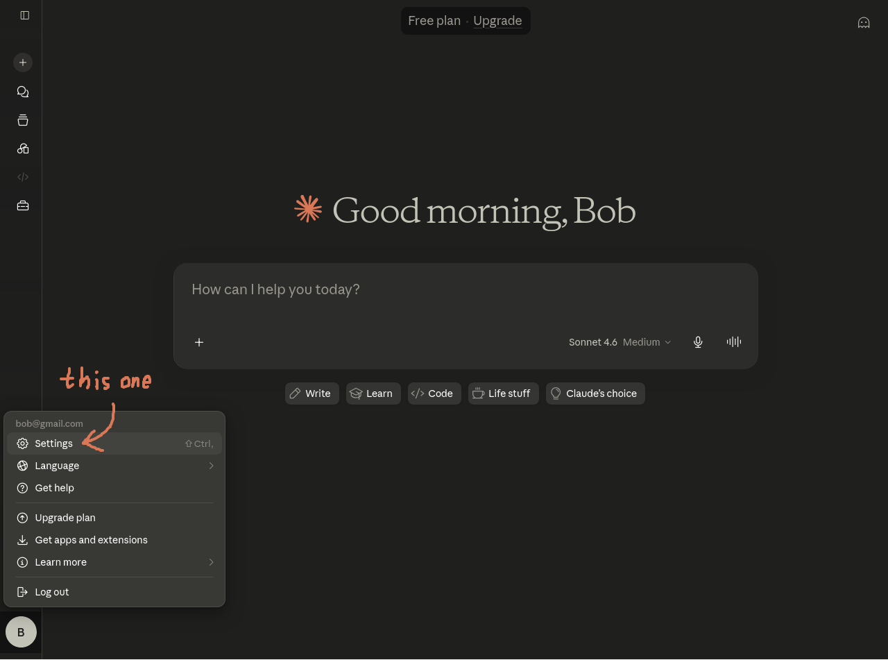
Task: Click the microphone dictation icon
Action: point(698,342)
